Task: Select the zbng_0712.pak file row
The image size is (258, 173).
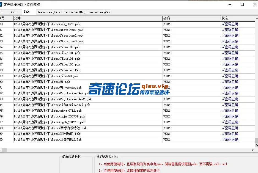Action: [x=128, y=111]
